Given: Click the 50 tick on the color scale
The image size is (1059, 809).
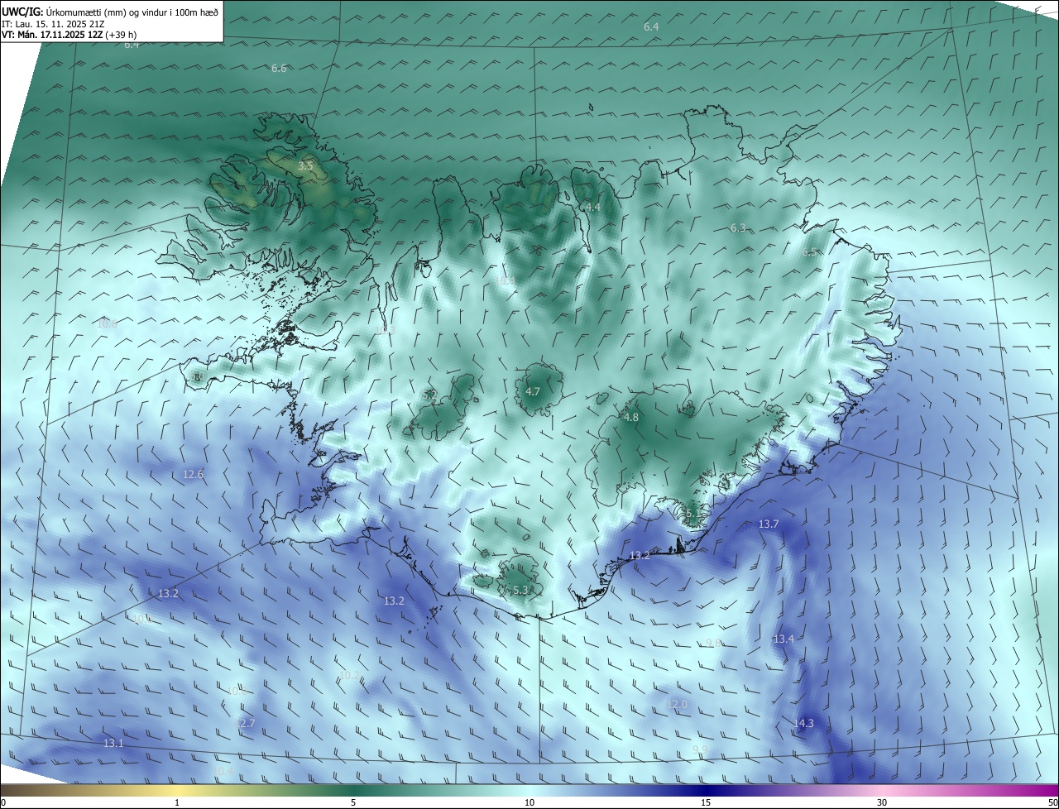Looking at the screenshot, I should pyautogui.click(x=1052, y=802).
